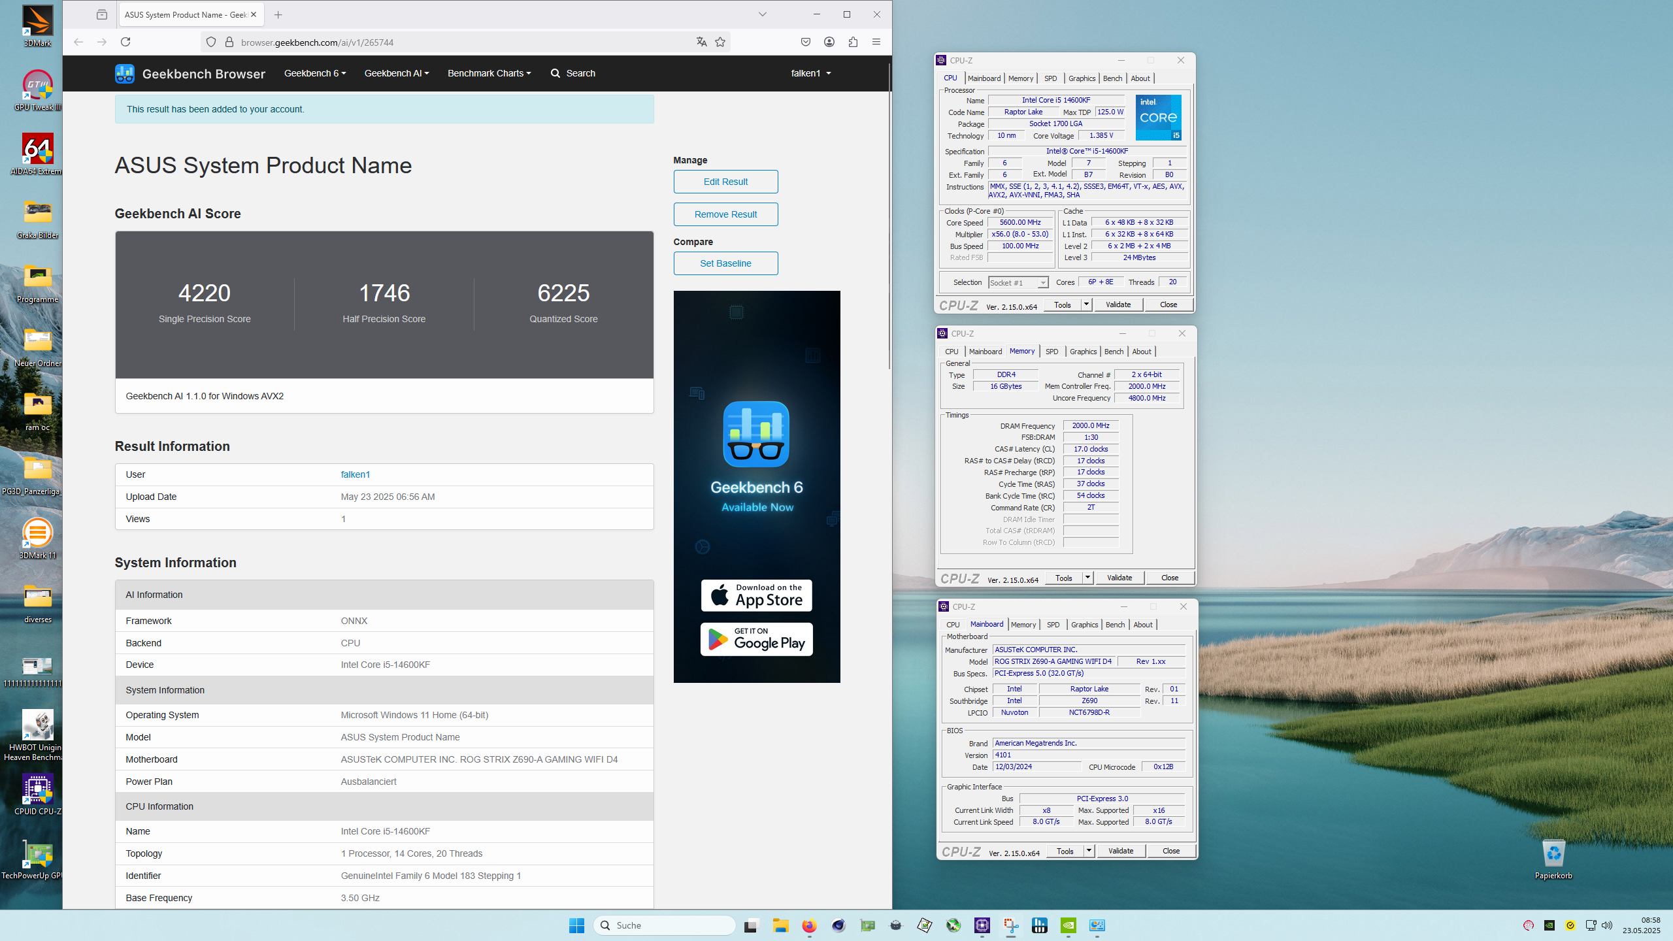1673x941 pixels.
Task: Click the browser back arrow
Action: pos(78,42)
